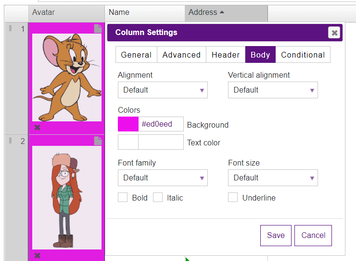
Task: Switch to the General tab
Action: (x=136, y=55)
